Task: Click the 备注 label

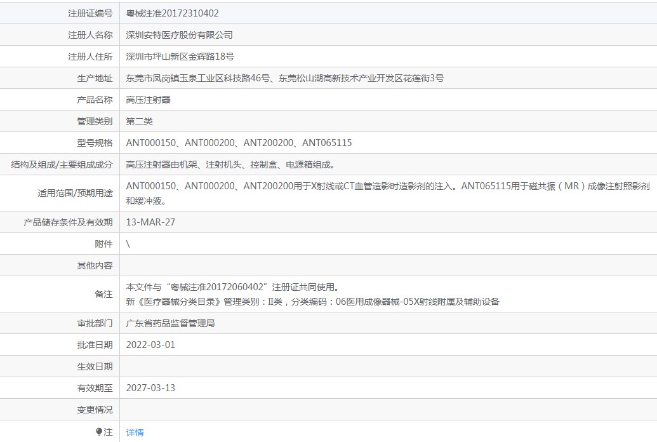Action: tap(104, 295)
